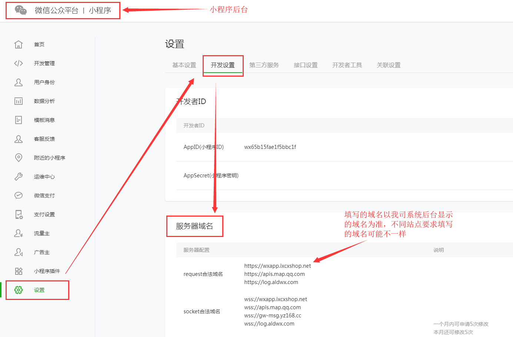Click the chart icon beside 数据分析

coord(19,101)
